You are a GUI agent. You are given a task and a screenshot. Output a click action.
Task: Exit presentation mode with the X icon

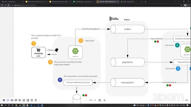(104, 100)
